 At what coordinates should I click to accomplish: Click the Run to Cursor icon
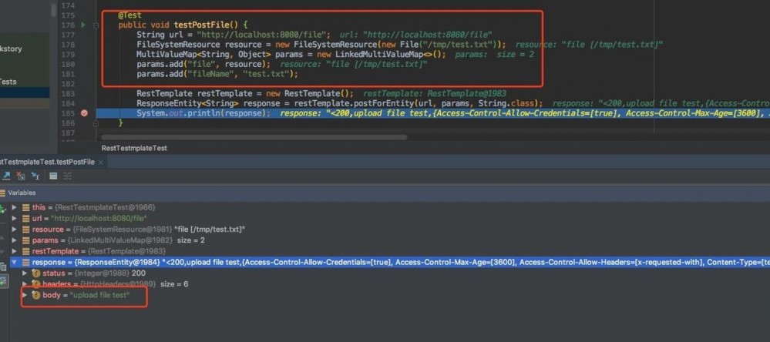[35, 176]
